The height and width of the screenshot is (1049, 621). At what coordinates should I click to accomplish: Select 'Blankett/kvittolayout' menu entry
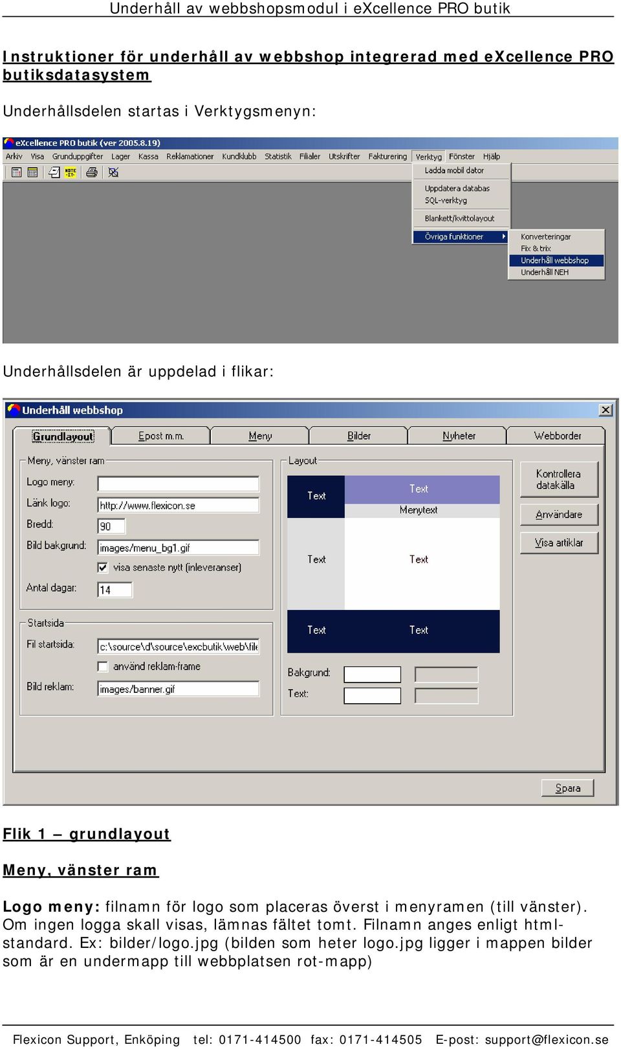coord(462,218)
